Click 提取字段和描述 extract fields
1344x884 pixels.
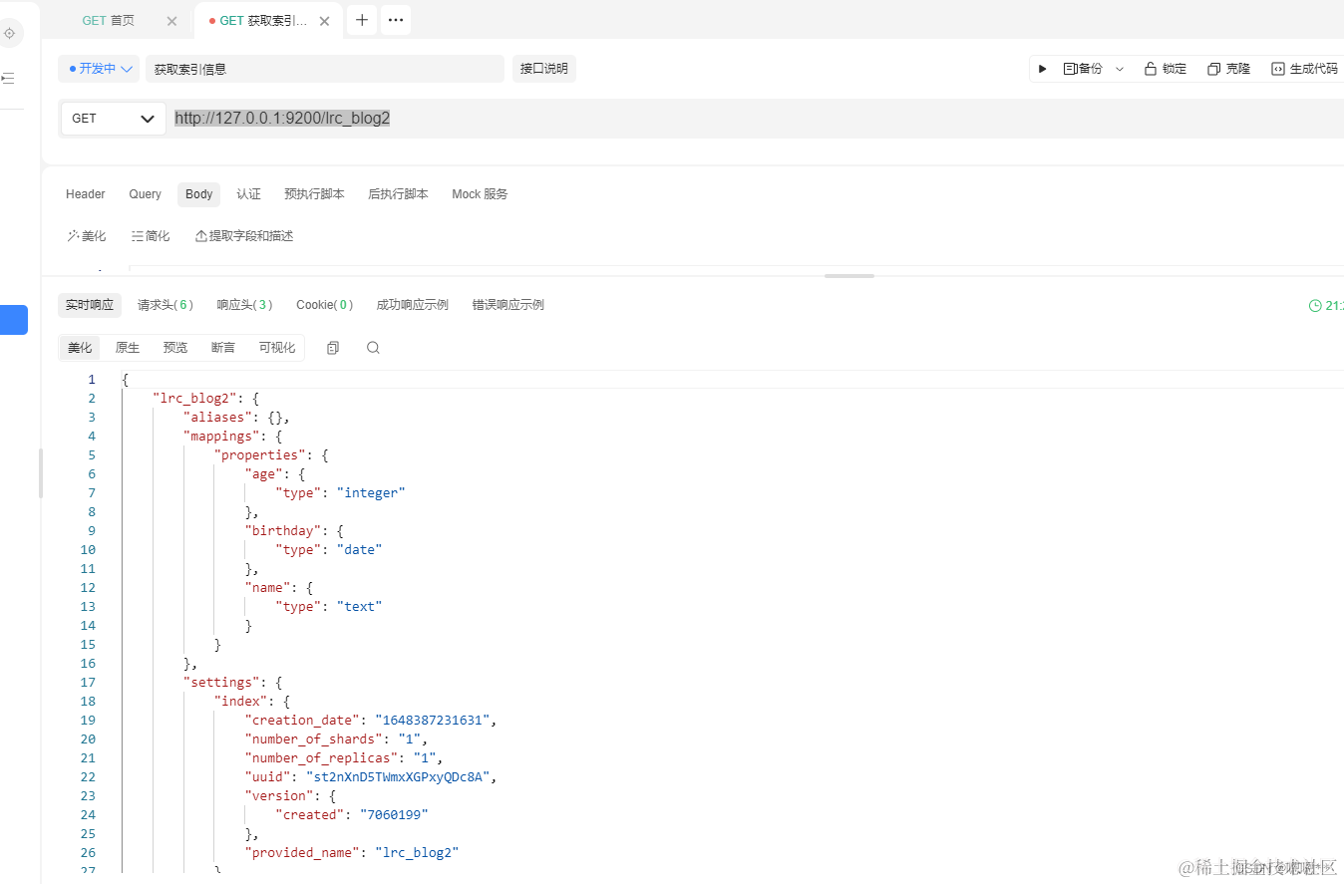coord(244,236)
